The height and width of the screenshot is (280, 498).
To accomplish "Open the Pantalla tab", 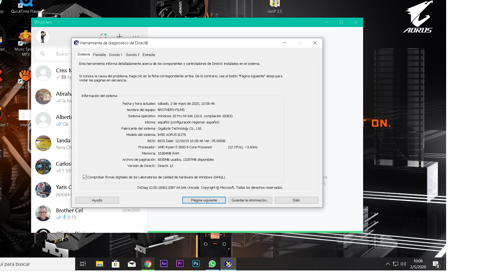I will pyautogui.click(x=99, y=55).
